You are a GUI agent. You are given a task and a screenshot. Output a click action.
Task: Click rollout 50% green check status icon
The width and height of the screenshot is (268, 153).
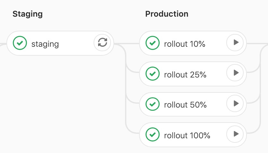tap(153, 104)
